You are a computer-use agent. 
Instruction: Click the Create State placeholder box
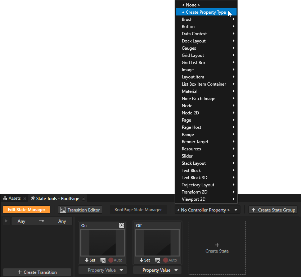pyautogui.click(x=217, y=248)
